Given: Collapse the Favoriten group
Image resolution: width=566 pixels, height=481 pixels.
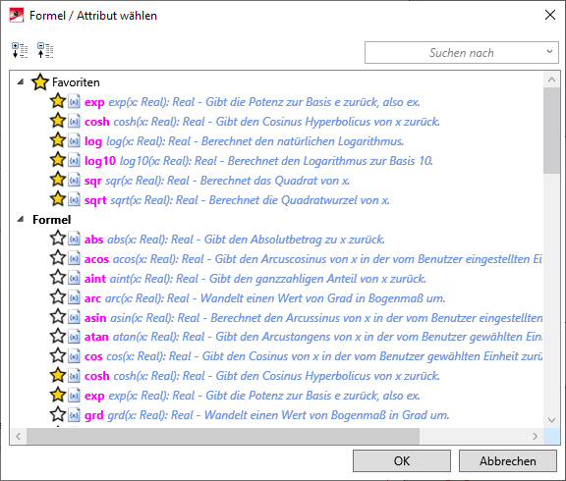Looking at the screenshot, I should (21, 81).
